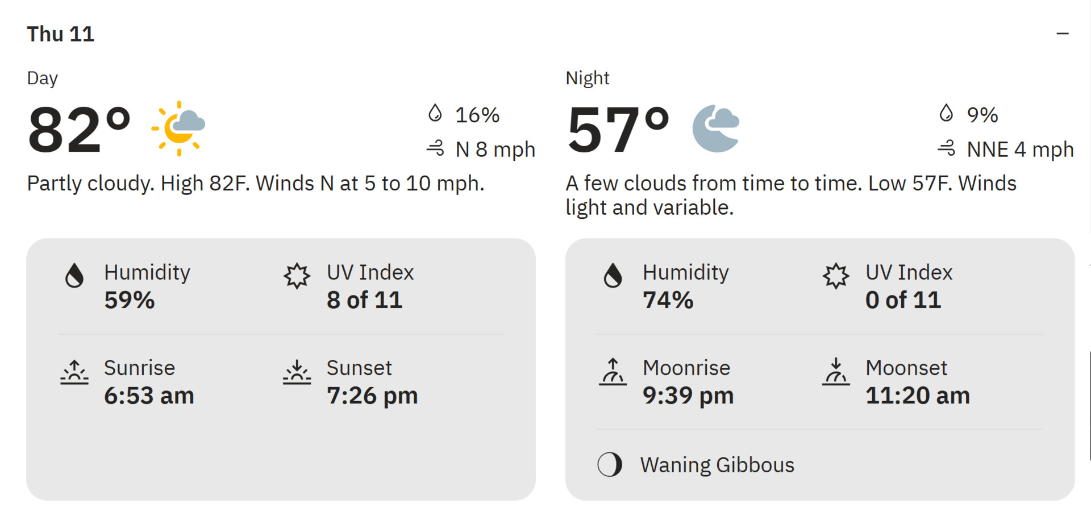
Task: Click the Waning Gibbous moon phase icon
Action: pyautogui.click(x=610, y=464)
